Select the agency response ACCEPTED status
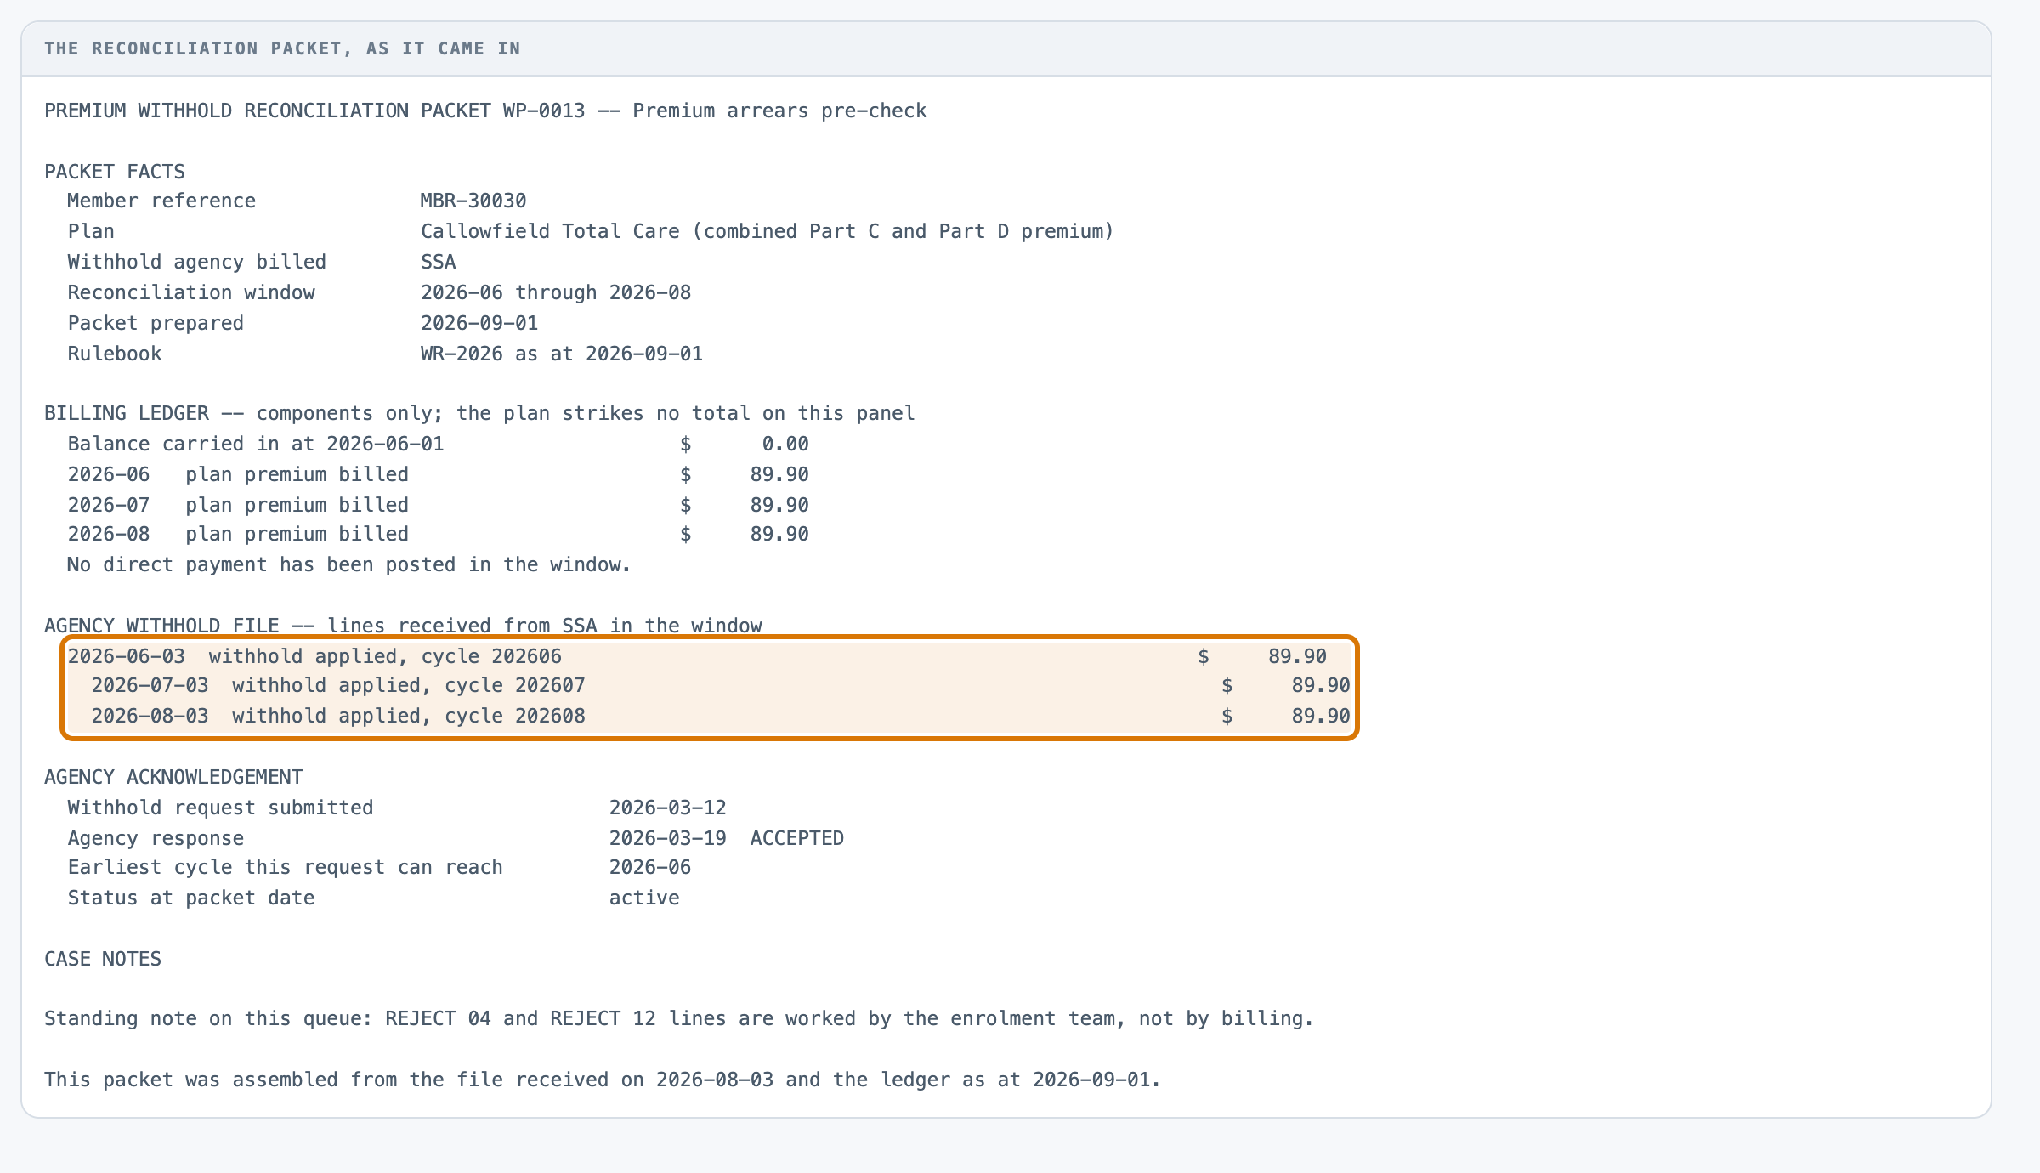Image resolution: width=2040 pixels, height=1173 pixels. pyautogui.click(x=797, y=839)
